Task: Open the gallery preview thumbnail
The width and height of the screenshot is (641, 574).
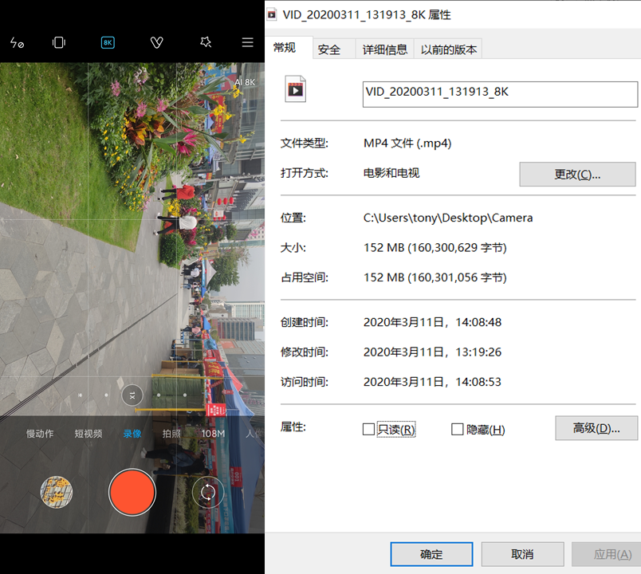Action: click(x=57, y=492)
